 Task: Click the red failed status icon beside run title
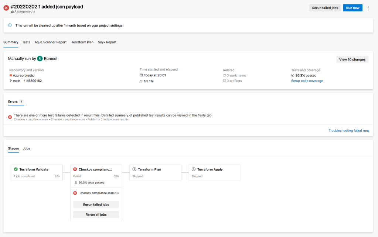point(6,8)
